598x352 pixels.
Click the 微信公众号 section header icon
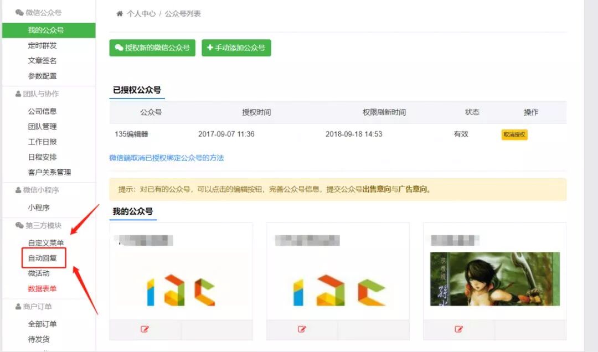(19, 12)
